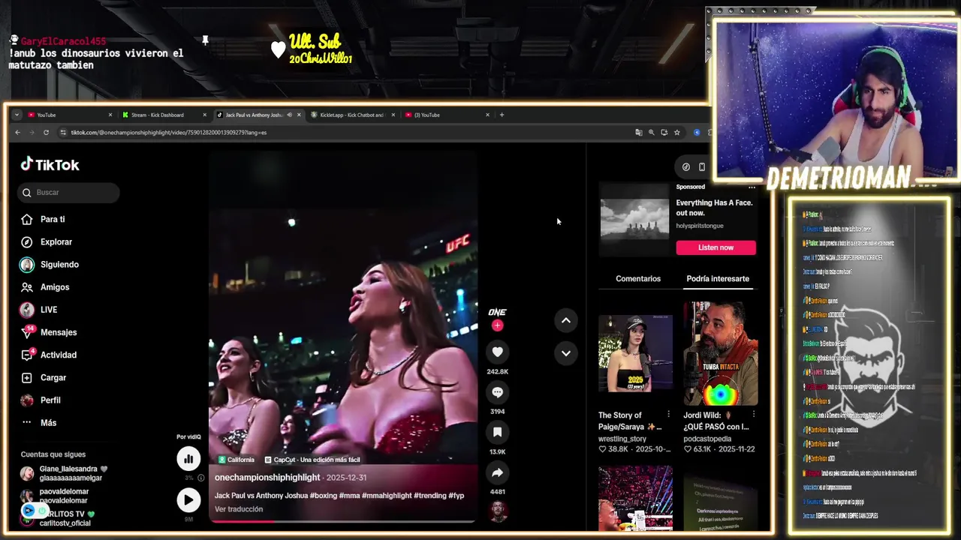Open vidIQ stats bar chart icon

point(188,458)
